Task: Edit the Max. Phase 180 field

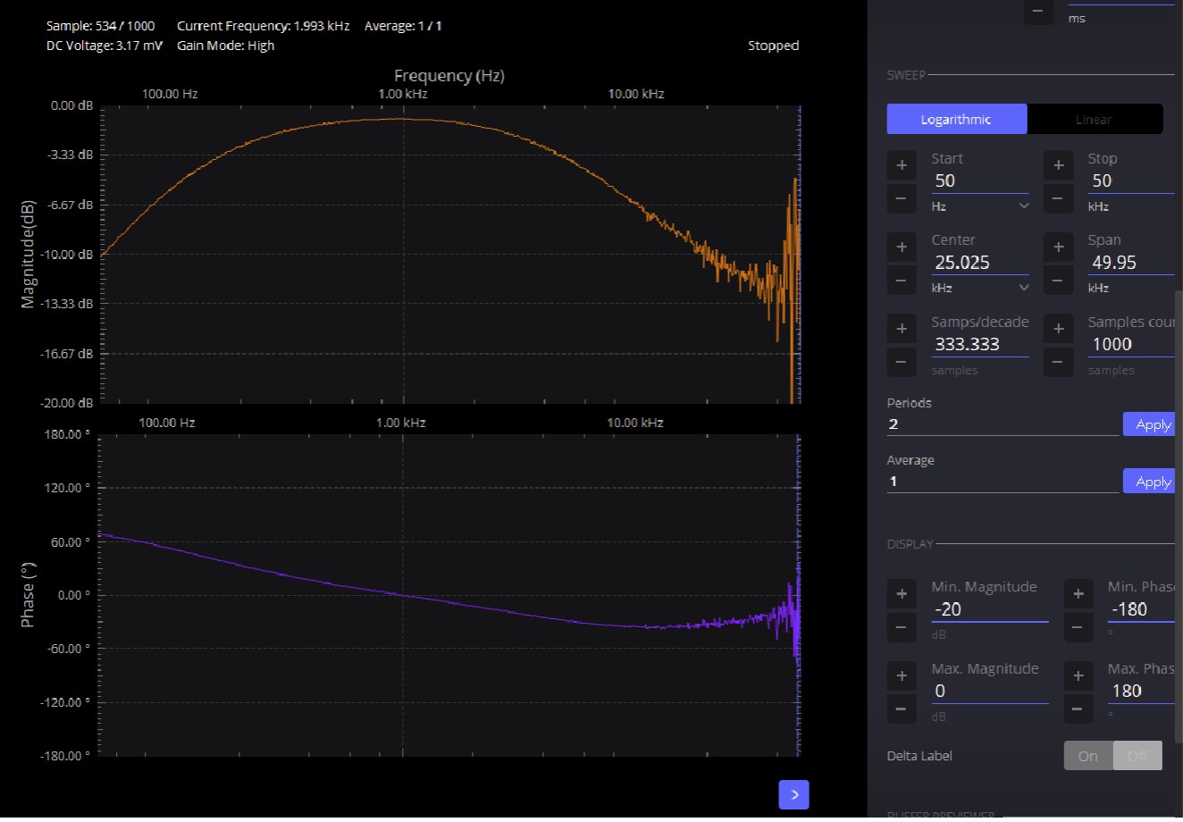Action: tap(1141, 691)
